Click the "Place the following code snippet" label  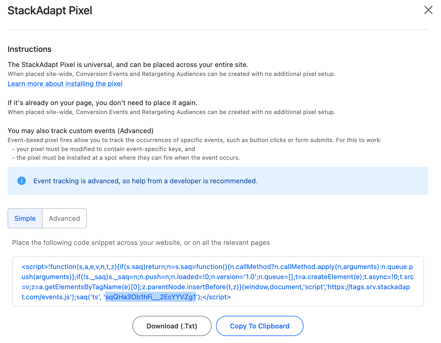click(x=141, y=243)
